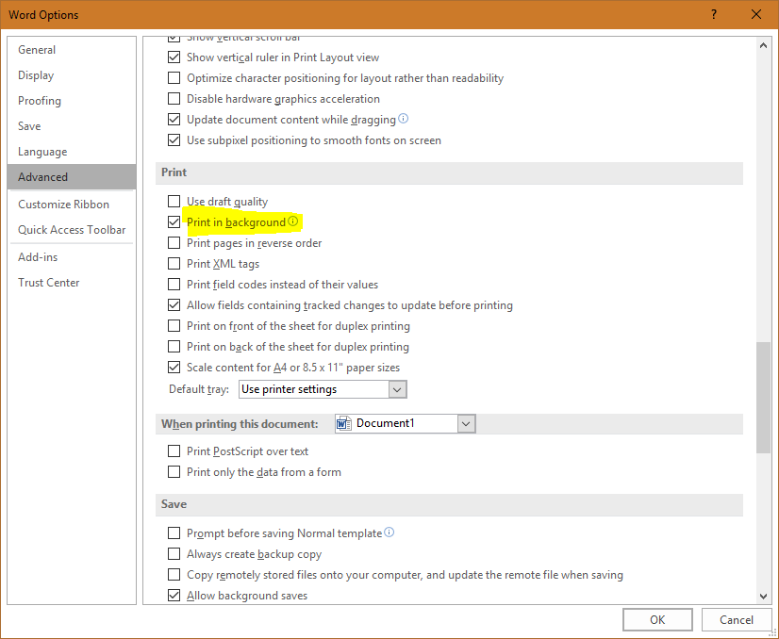Click the OK button

tap(657, 619)
